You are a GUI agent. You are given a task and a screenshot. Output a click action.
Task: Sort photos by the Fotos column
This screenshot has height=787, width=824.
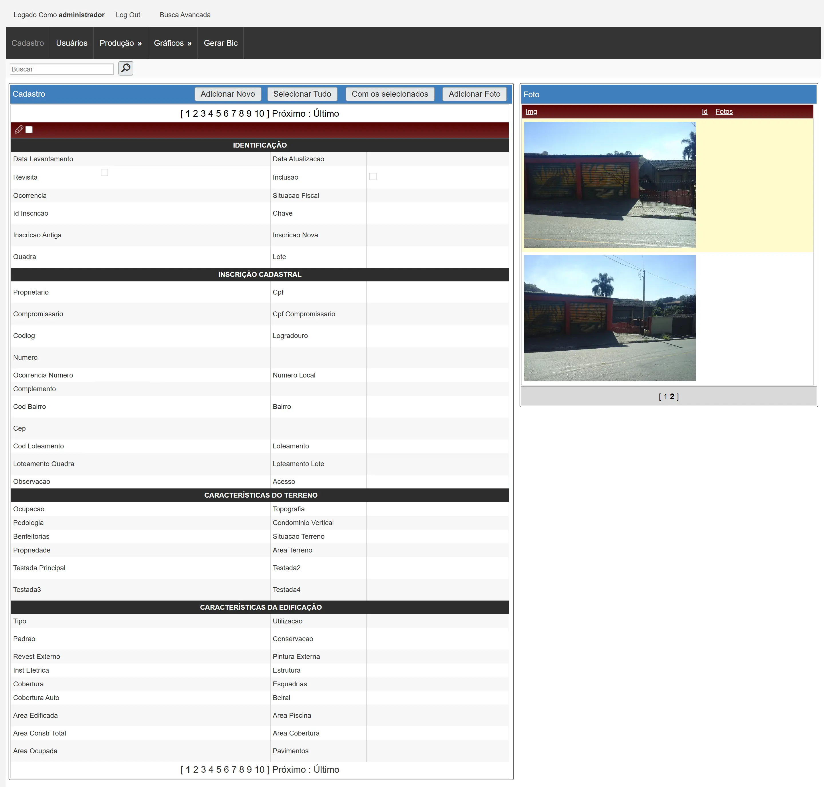(724, 112)
